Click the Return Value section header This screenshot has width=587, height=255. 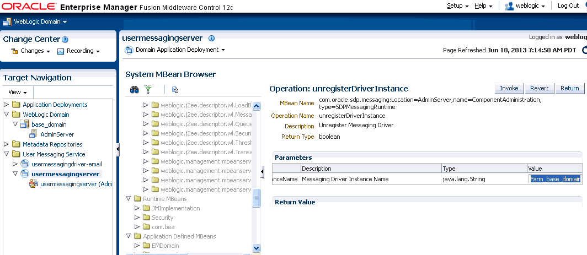pyautogui.click(x=295, y=202)
